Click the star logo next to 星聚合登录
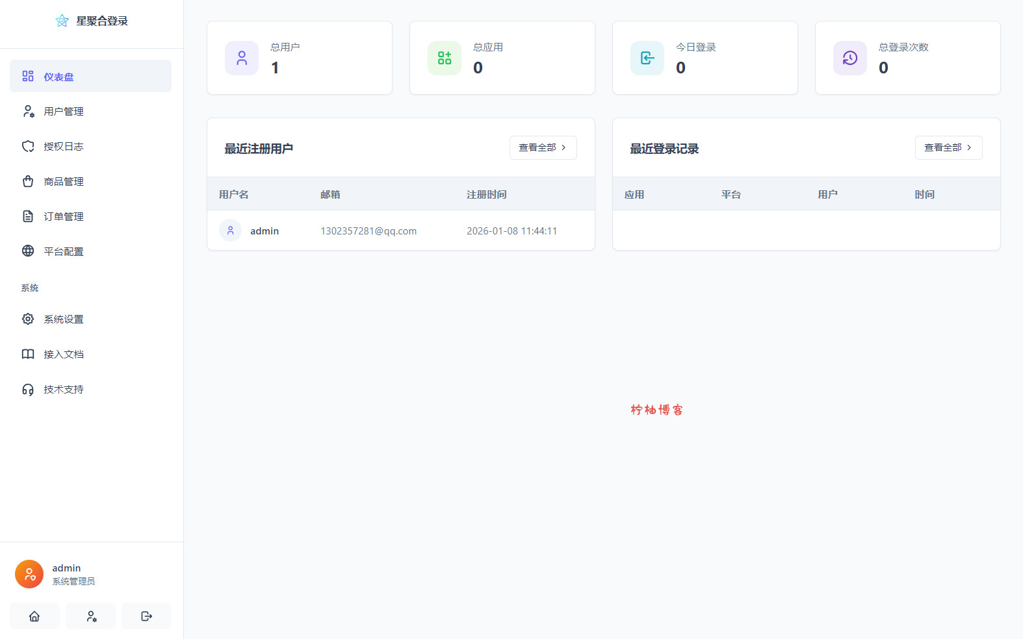The height and width of the screenshot is (639, 1023). click(62, 21)
